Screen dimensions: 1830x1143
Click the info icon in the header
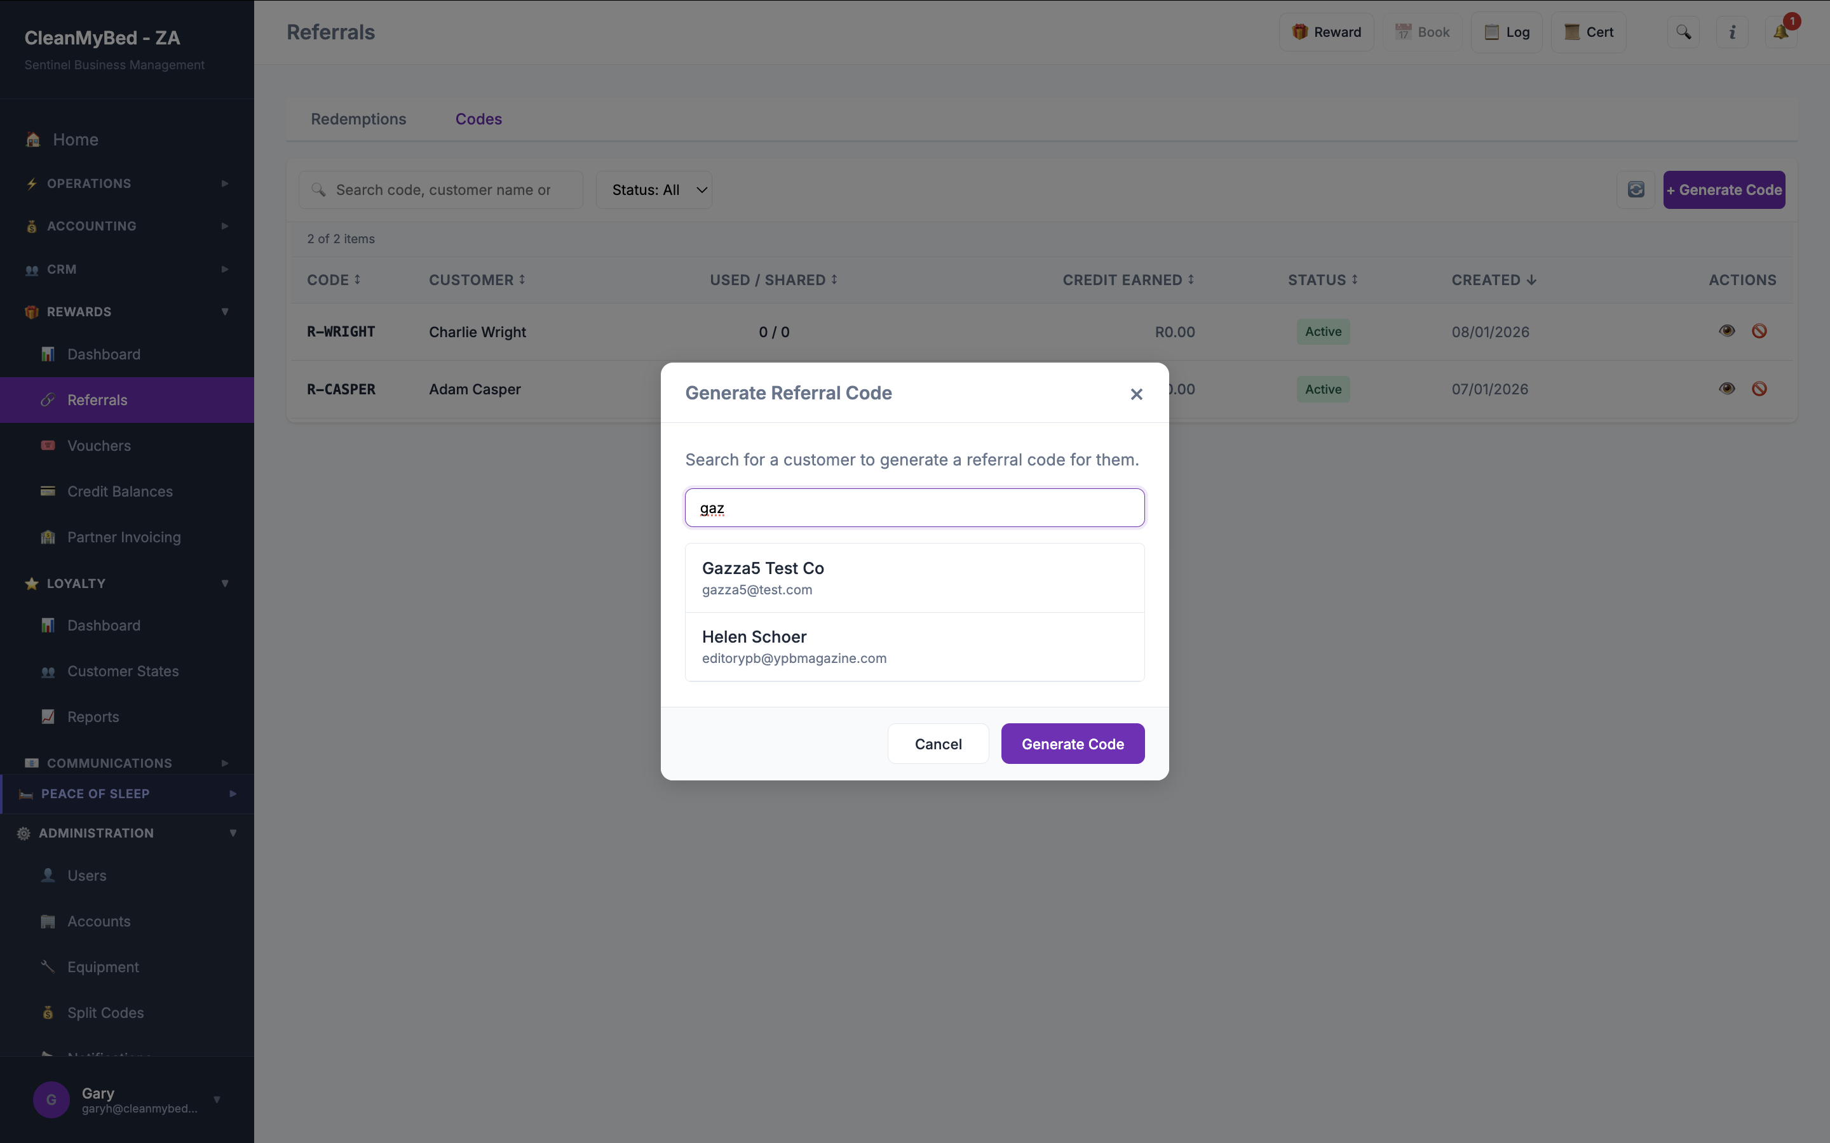[1732, 32]
